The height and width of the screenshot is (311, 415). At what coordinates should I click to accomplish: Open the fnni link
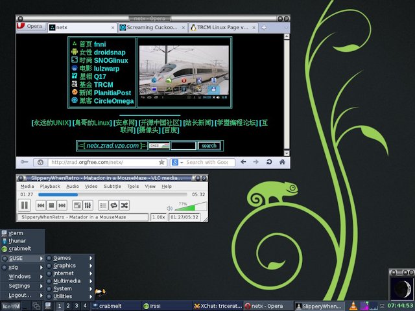100,44
